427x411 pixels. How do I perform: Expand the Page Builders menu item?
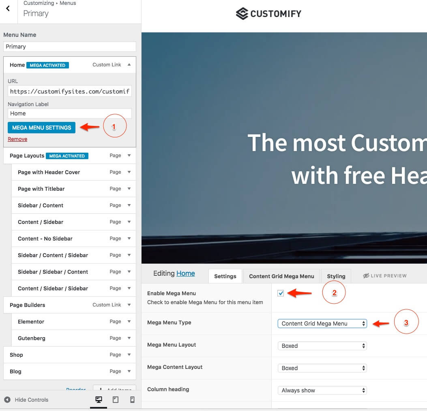tap(129, 305)
